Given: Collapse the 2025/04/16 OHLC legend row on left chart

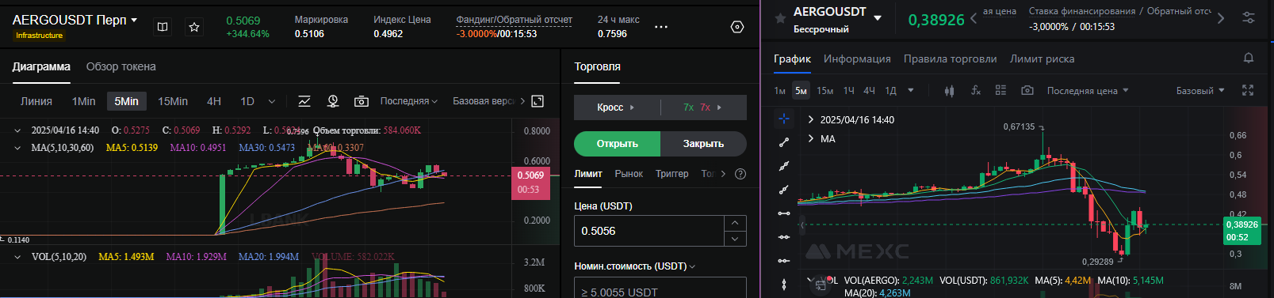Looking at the screenshot, I should pyautogui.click(x=18, y=130).
